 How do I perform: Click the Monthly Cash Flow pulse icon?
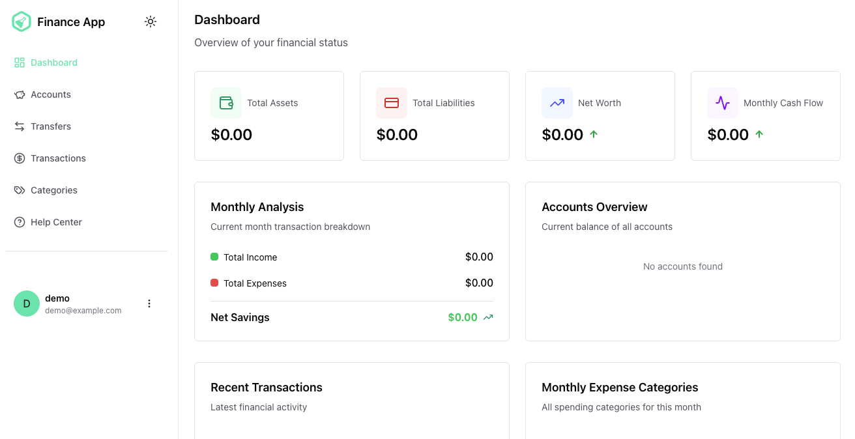[x=723, y=103]
